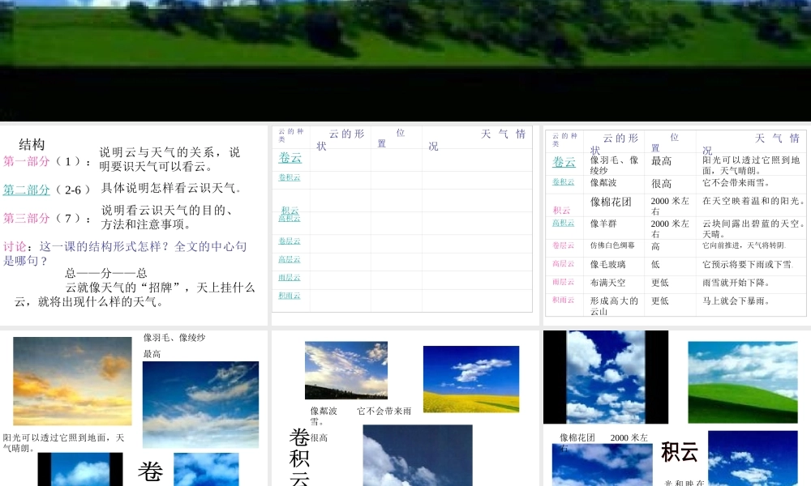Select the 马上就会下暴雨 table cell

click(x=736, y=301)
